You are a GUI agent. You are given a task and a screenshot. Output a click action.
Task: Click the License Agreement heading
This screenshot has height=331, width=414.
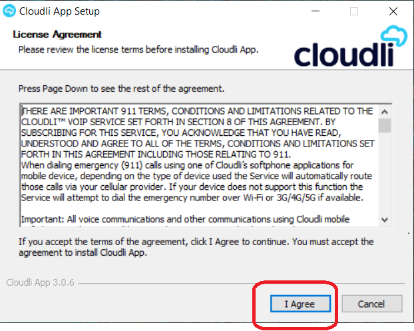click(x=57, y=35)
